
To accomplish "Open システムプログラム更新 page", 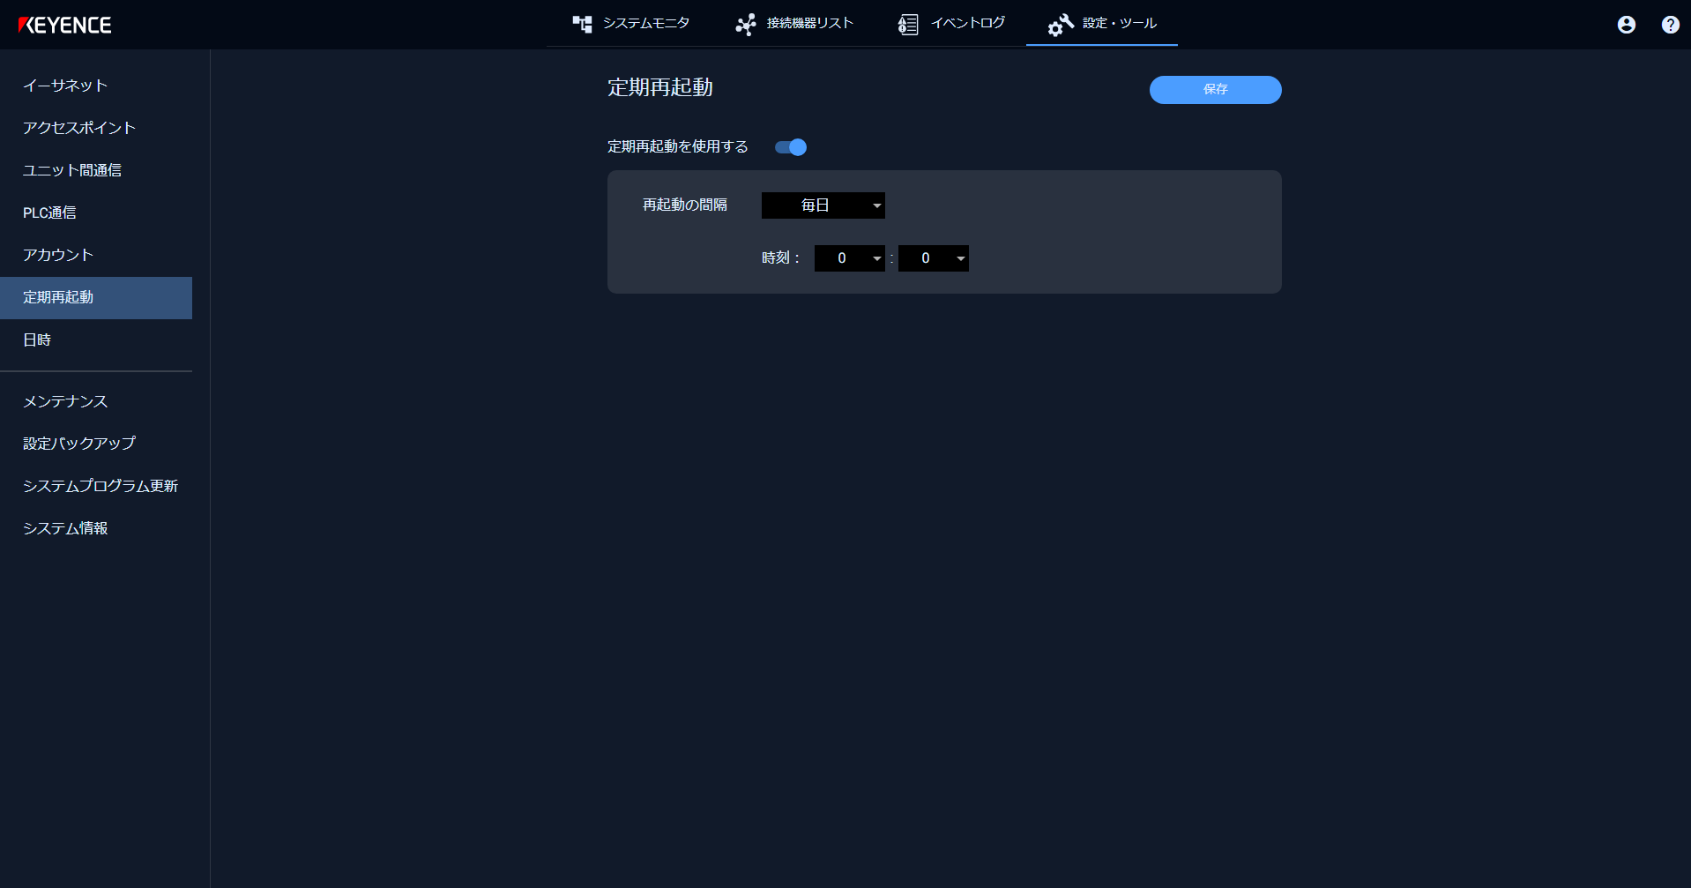I will tap(101, 486).
